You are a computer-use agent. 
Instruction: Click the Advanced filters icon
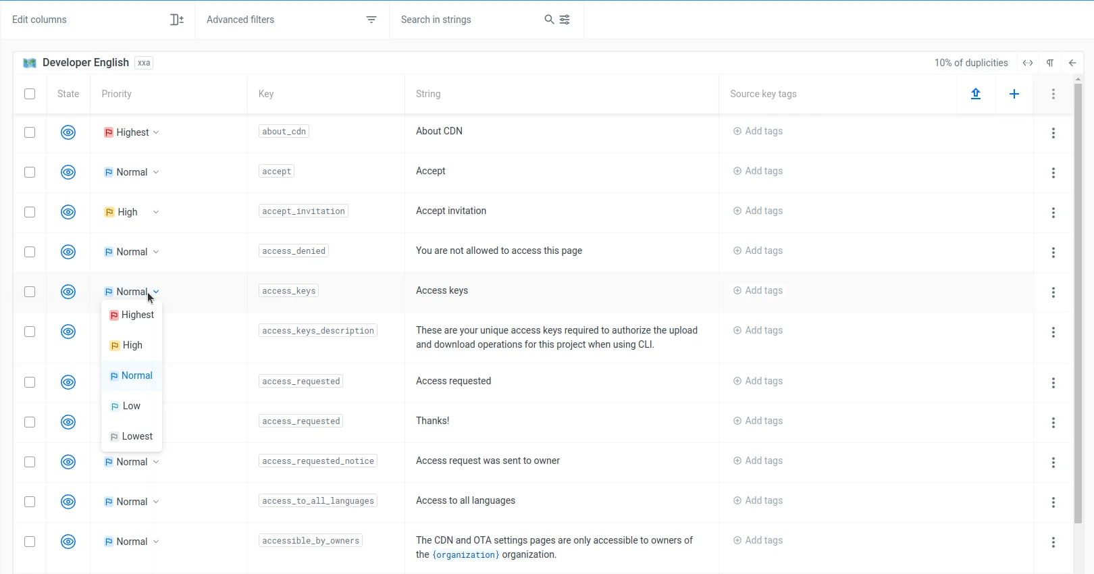tap(371, 20)
